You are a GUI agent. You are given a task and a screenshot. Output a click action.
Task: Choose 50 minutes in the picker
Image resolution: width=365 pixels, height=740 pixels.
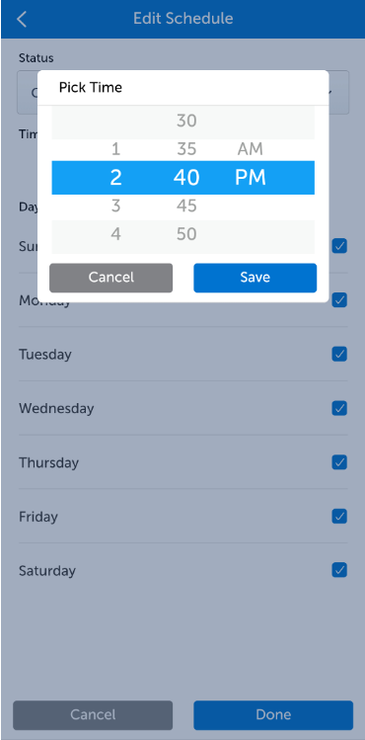(x=186, y=234)
